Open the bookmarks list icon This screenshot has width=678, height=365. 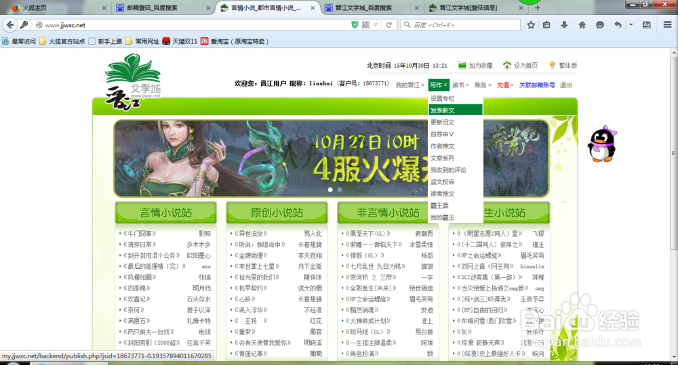coord(546,25)
